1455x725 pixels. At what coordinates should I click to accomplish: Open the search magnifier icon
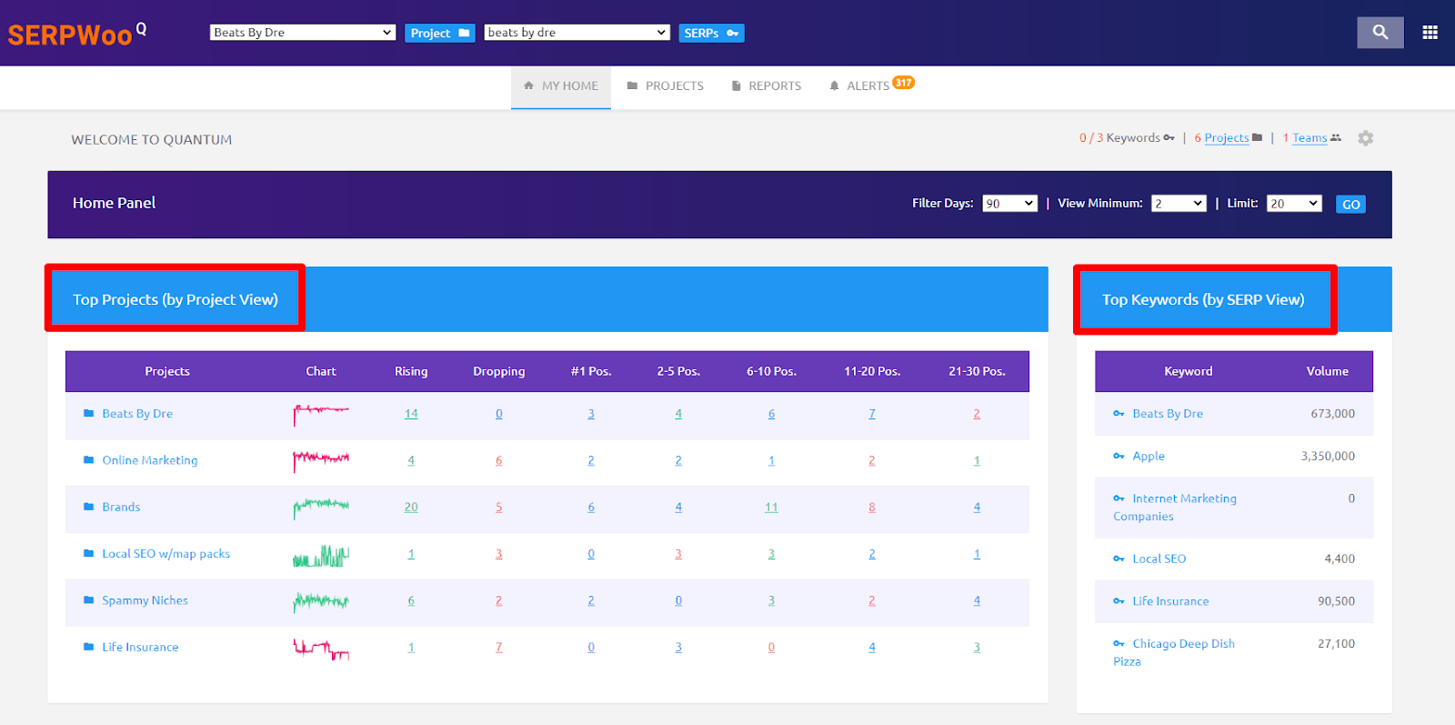click(1380, 33)
